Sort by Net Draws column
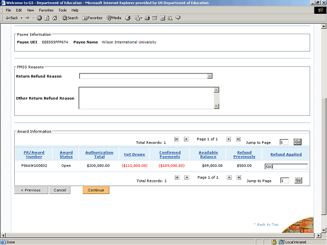Image resolution: width=327 pixels, height=245 pixels. pyautogui.click(x=134, y=155)
